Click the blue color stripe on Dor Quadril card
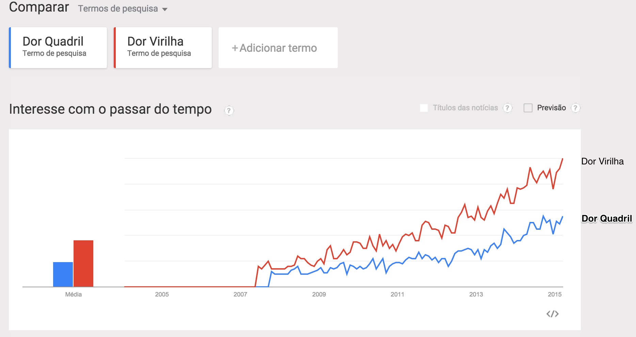The width and height of the screenshot is (636, 337). tap(10, 48)
